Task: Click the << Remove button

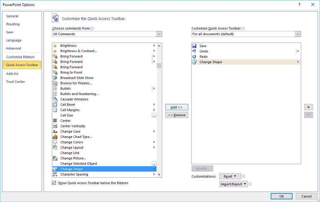Action: [177, 115]
